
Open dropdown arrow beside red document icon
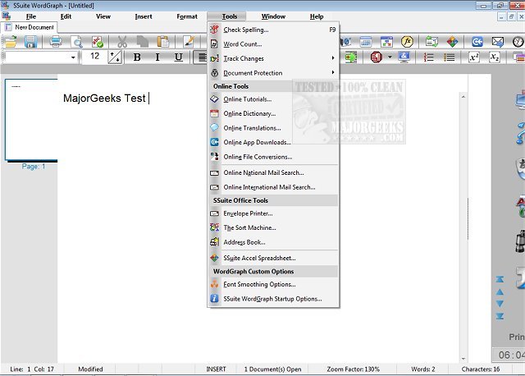(390, 57)
